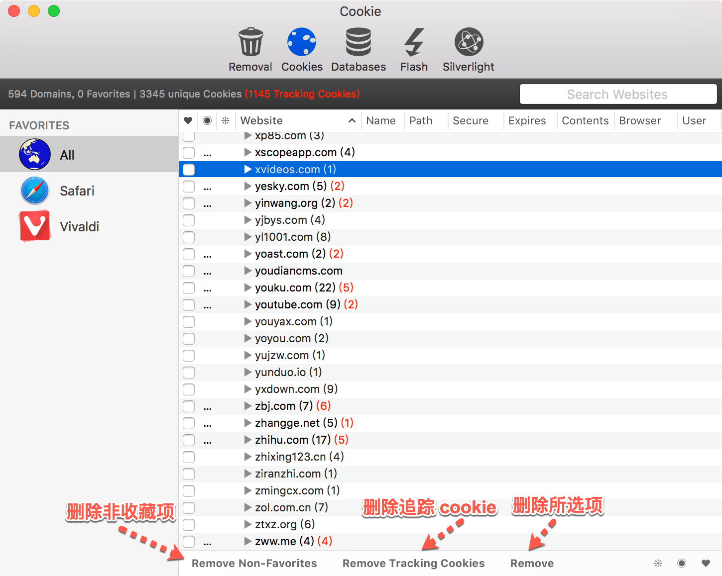This screenshot has width=722, height=576.
Task: Expand the xscopeapp.com disclosure triangle
Action: 248,152
